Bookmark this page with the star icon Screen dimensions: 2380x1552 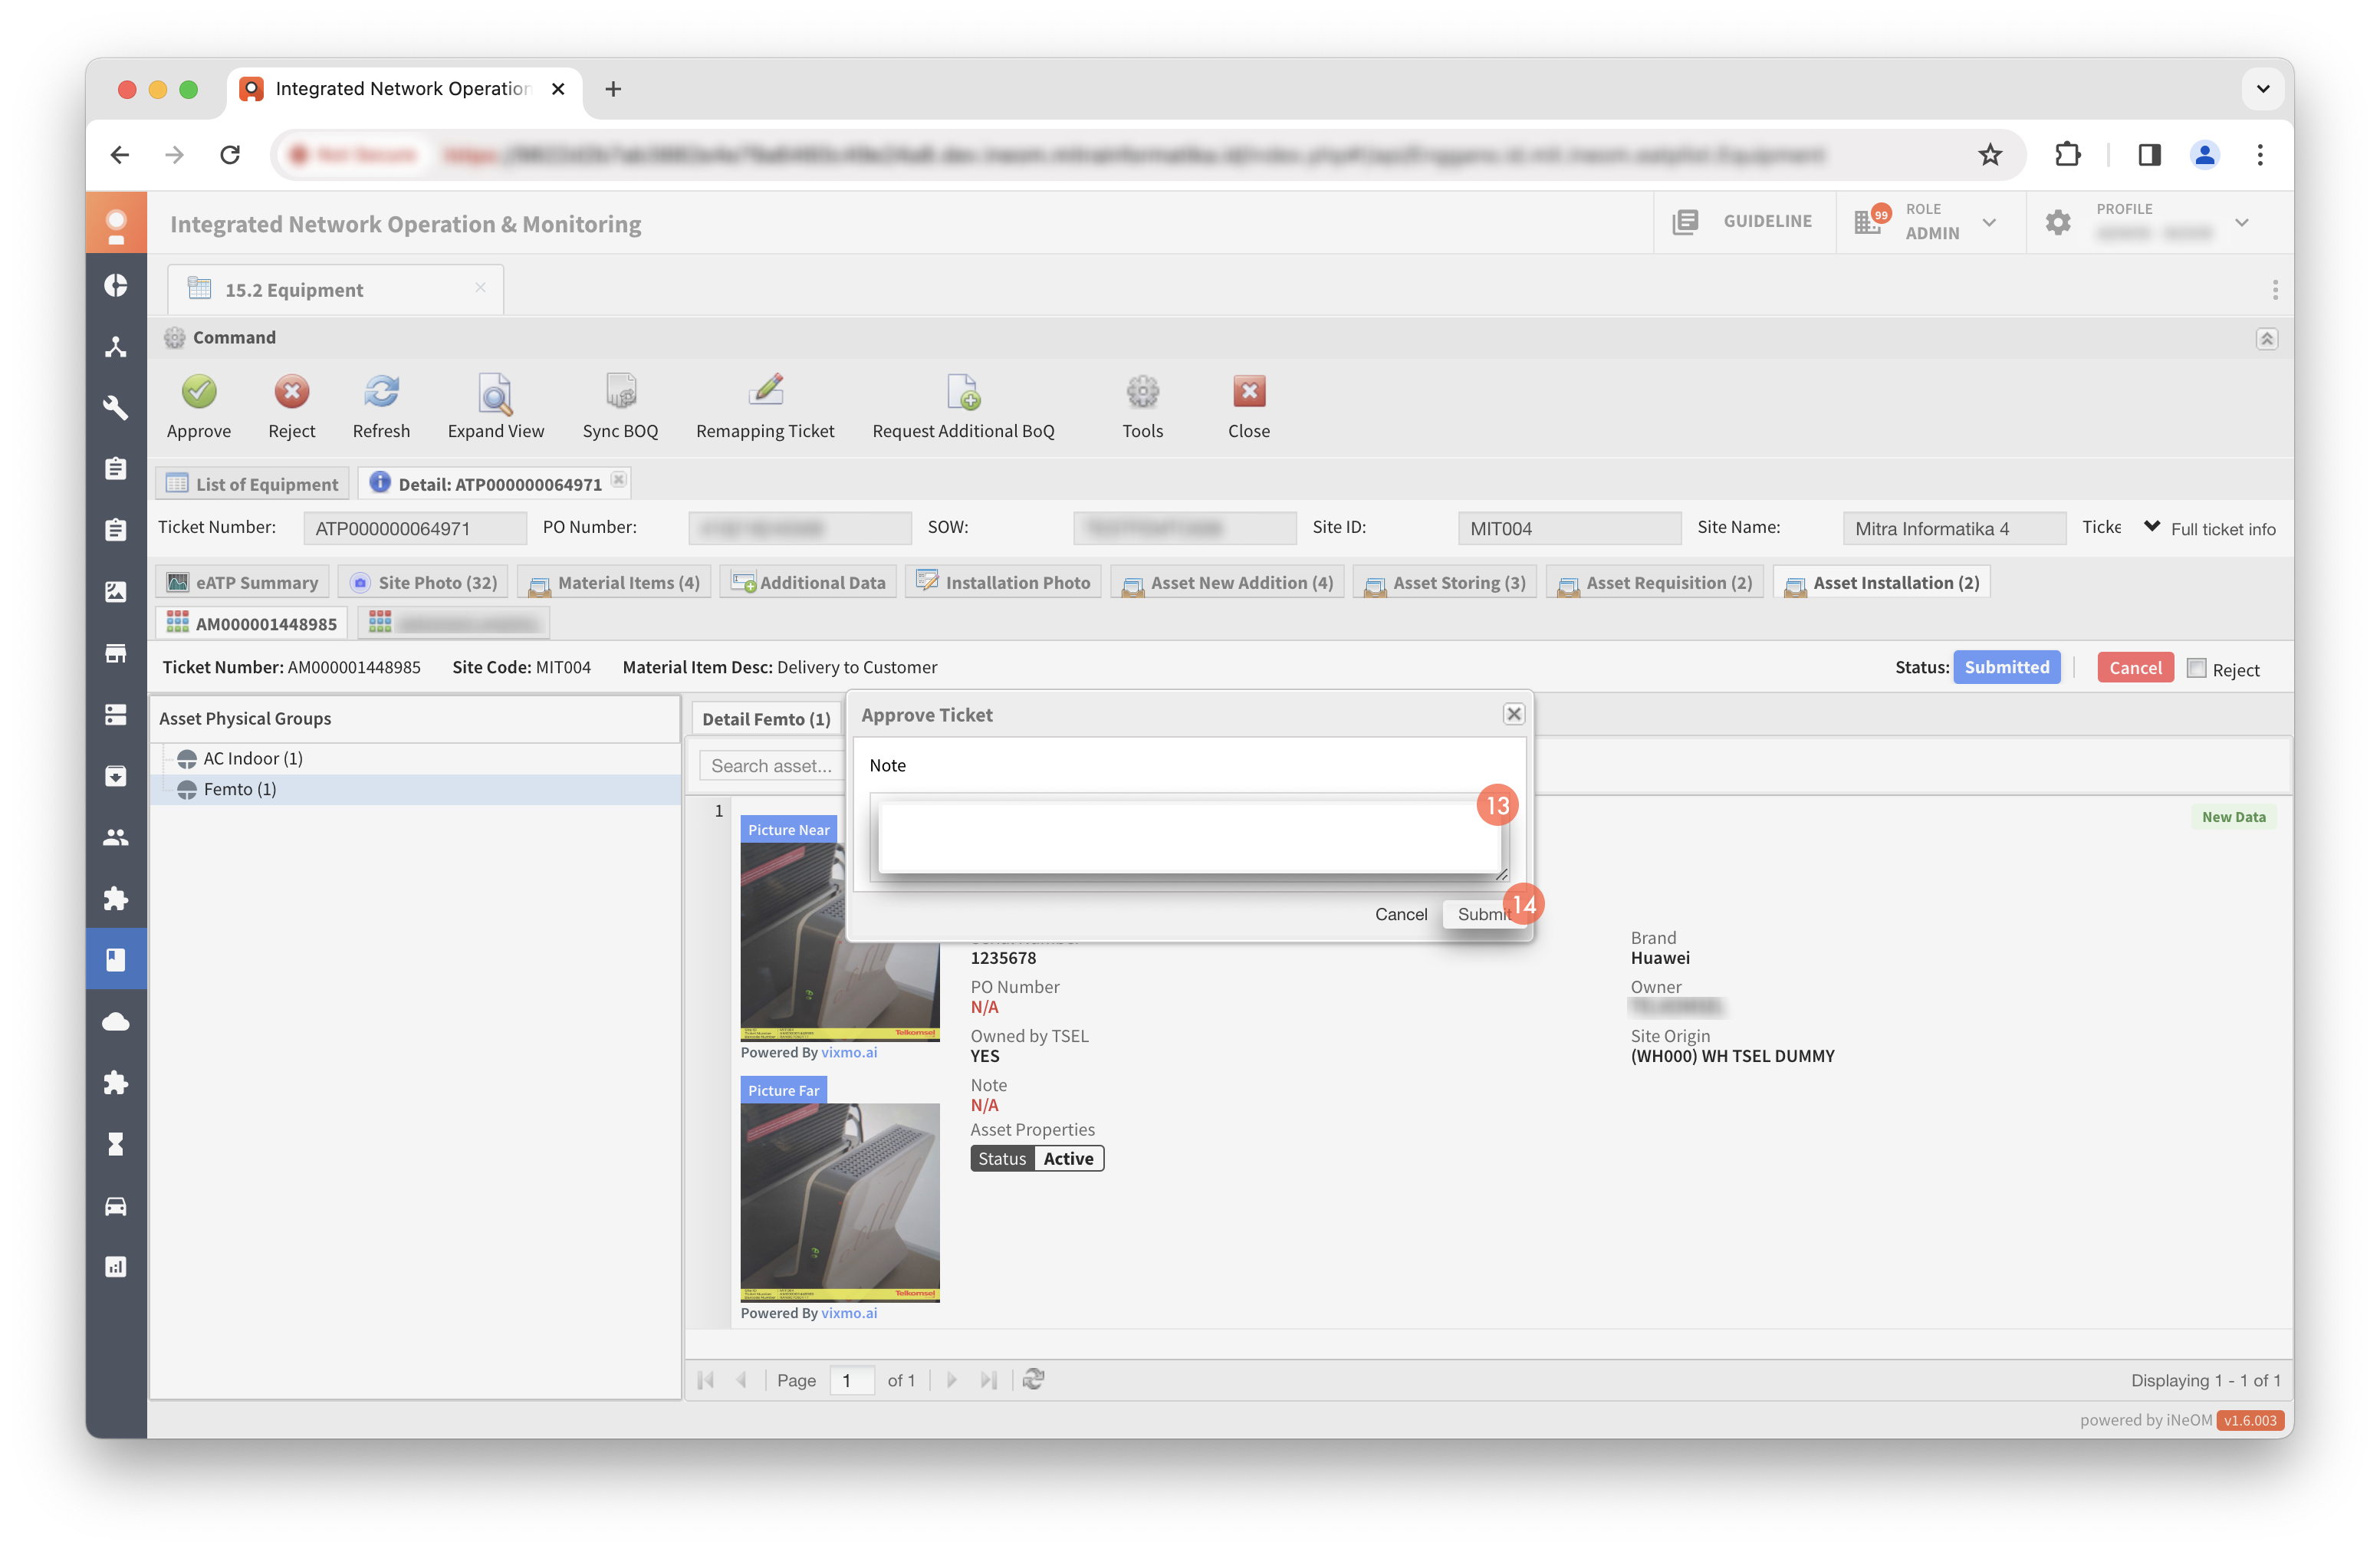(x=1990, y=154)
